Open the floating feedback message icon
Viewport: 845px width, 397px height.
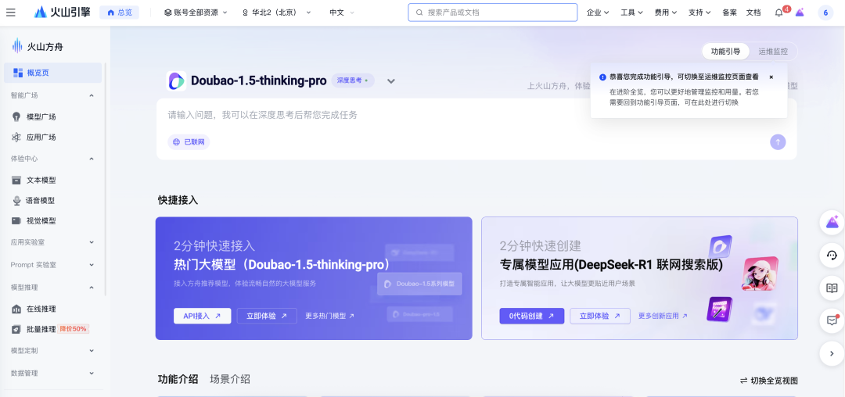[832, 320]
